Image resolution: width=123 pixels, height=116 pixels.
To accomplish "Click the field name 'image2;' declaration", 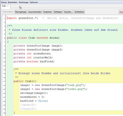I will (57, 50).
